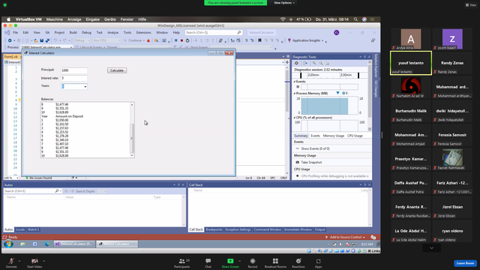480x270 pixels.
Task: Click the Principal input field
Action: [74, 70]
